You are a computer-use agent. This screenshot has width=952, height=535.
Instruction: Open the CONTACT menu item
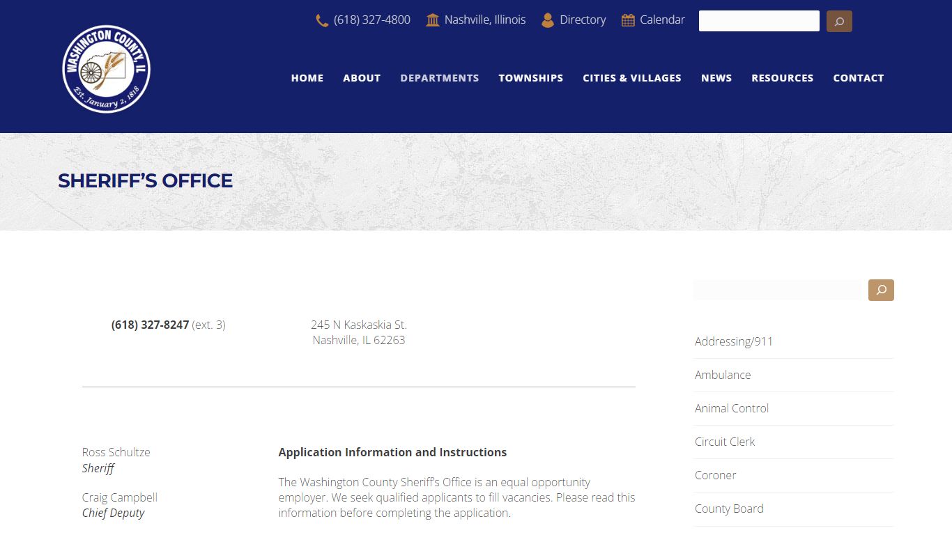859,78
